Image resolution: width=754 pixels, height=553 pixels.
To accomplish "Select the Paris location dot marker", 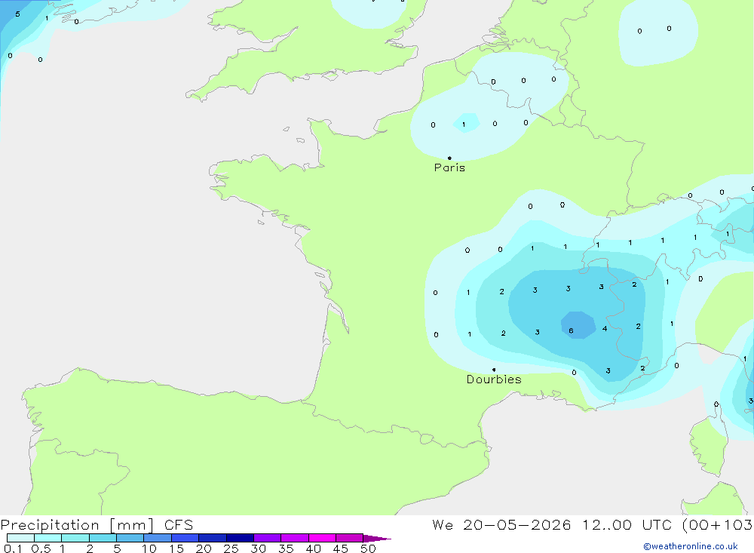I will 449,158.
